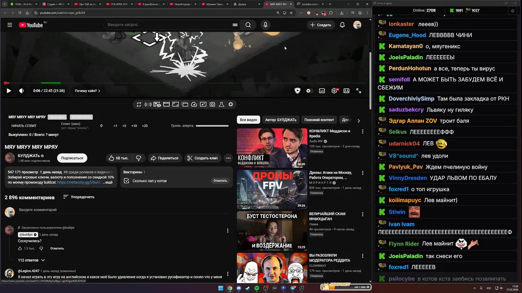Add +20 minutes to the split
Screen dimensions: 522x293
point(145,126)
